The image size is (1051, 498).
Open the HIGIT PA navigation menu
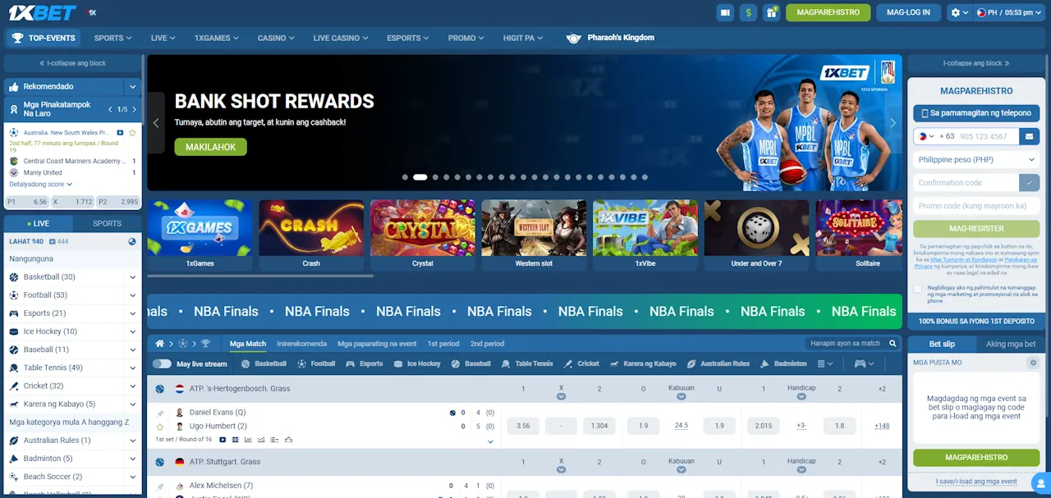point(522,38)
